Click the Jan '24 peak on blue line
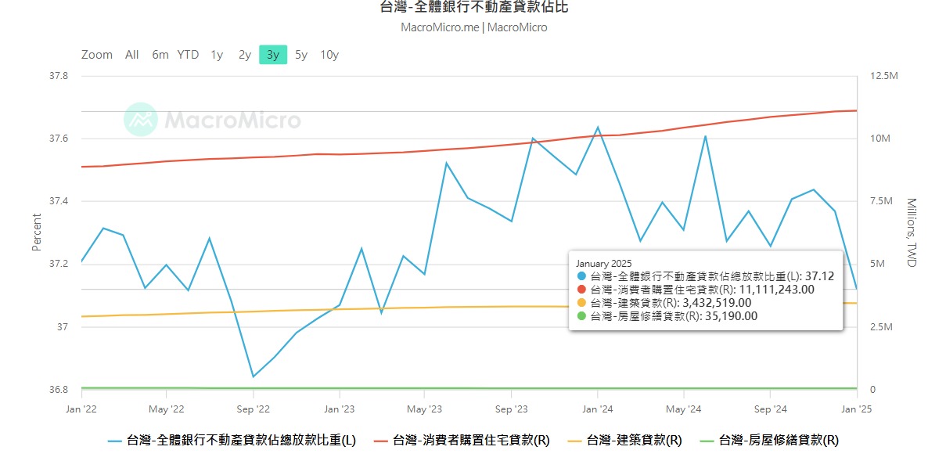This screenshot has width=928, height=461. point(598,127)
